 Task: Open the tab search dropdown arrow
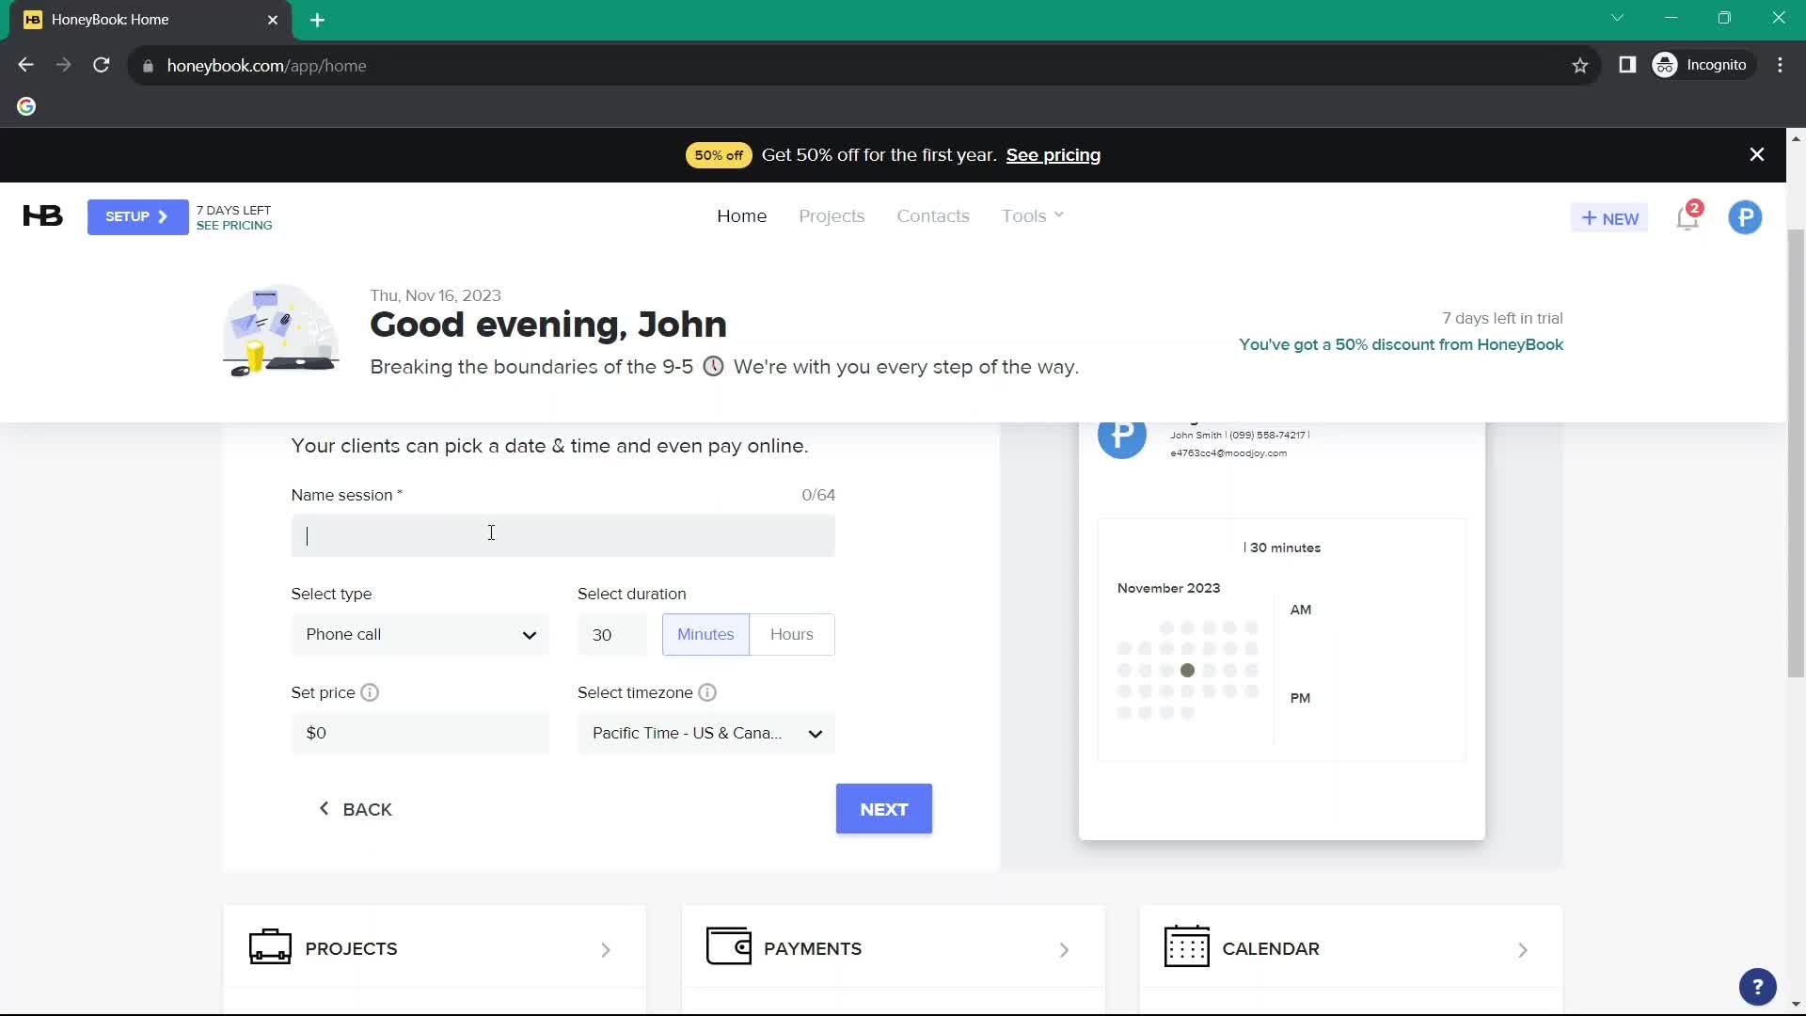click(x=1617, y=18)
